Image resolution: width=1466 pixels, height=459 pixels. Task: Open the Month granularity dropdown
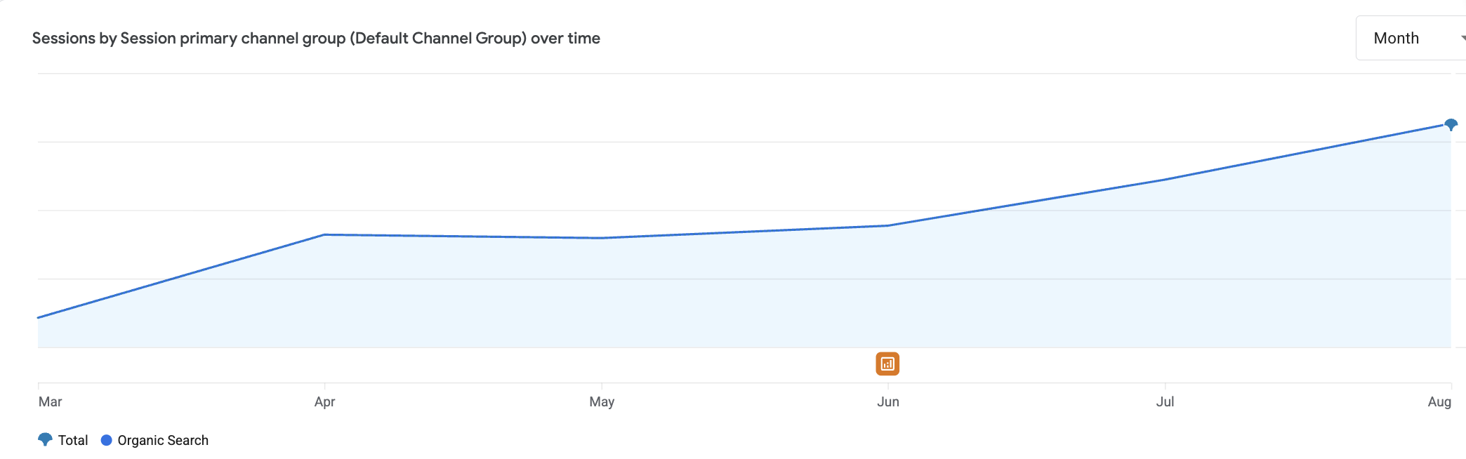tap(1411, 38)
